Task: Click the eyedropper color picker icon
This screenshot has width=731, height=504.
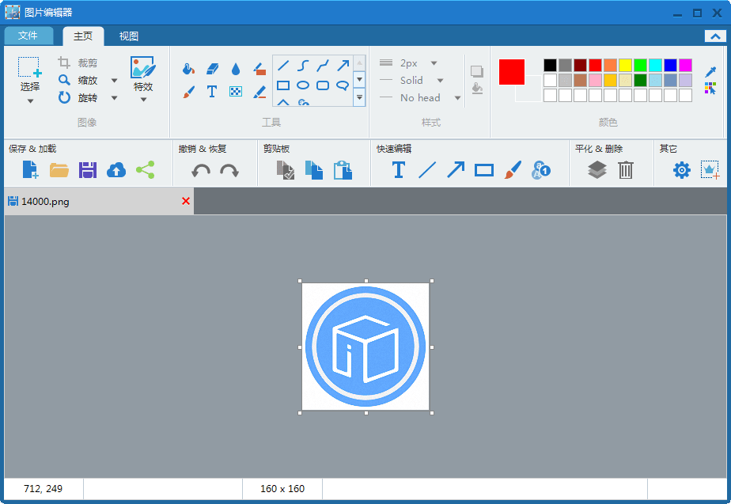Action: (710, 72)
